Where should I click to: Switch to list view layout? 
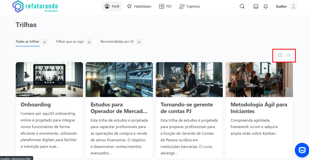click(x=288, y=55)
